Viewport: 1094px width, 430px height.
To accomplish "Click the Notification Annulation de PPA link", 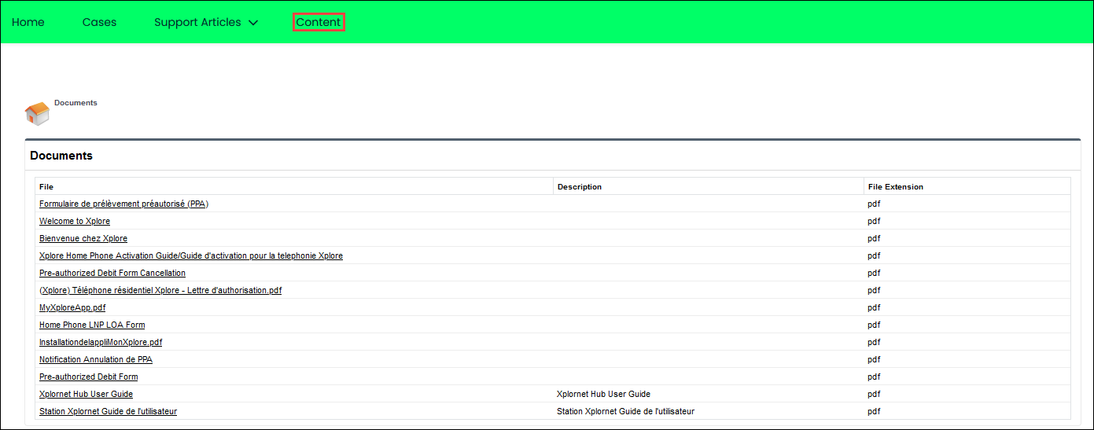I will pyautogui.click(x=96, y=359).
